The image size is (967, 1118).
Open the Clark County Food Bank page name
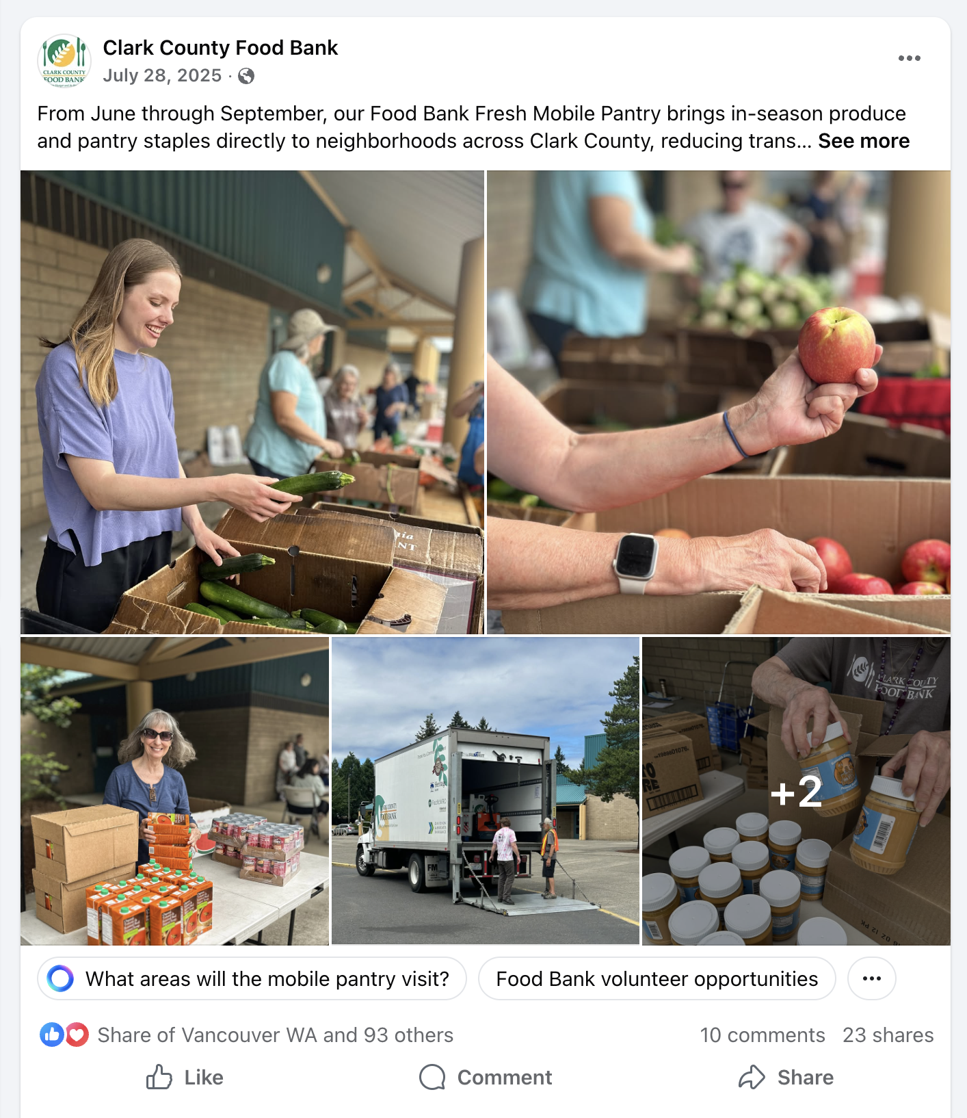point(220,48)
